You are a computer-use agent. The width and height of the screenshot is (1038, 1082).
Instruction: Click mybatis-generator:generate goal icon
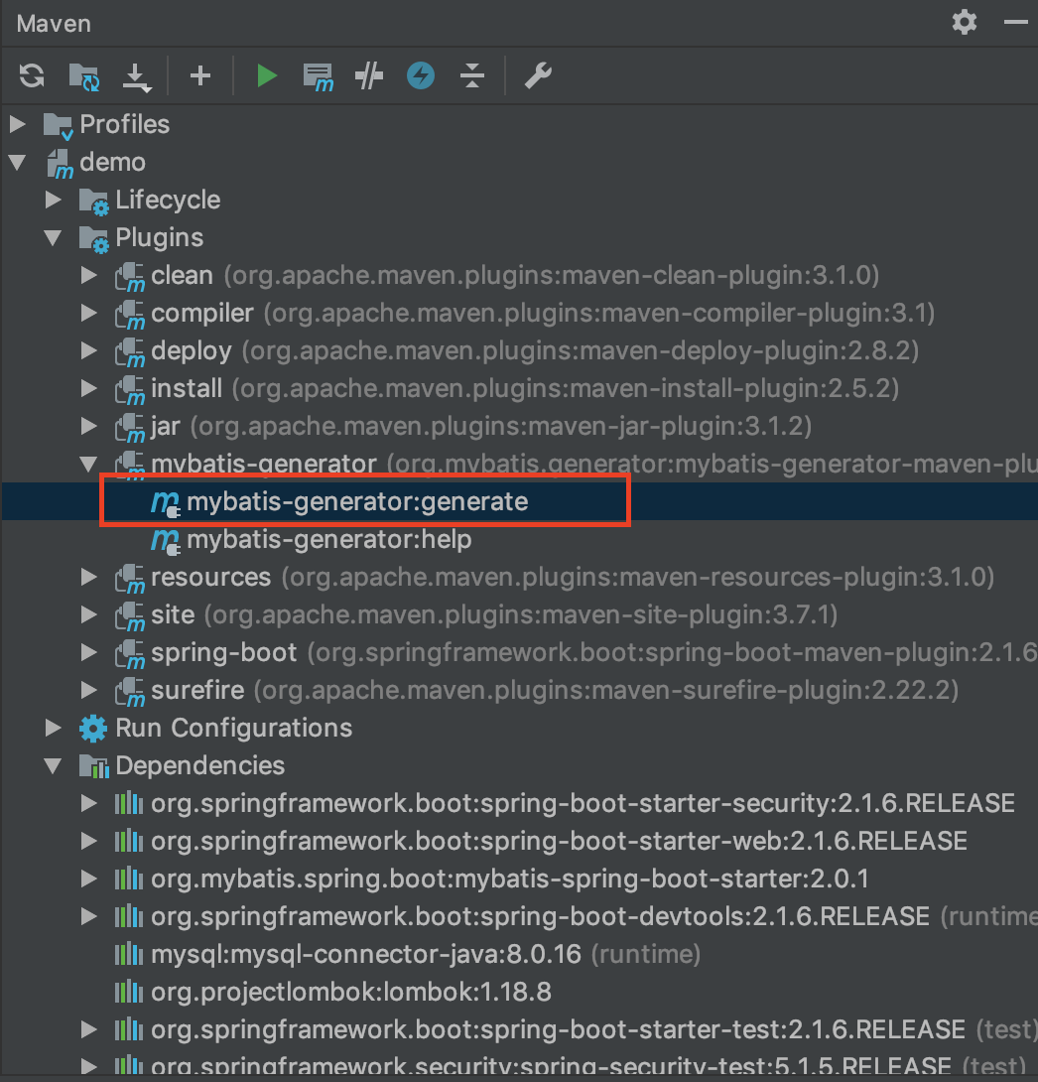tap(166, 503)
